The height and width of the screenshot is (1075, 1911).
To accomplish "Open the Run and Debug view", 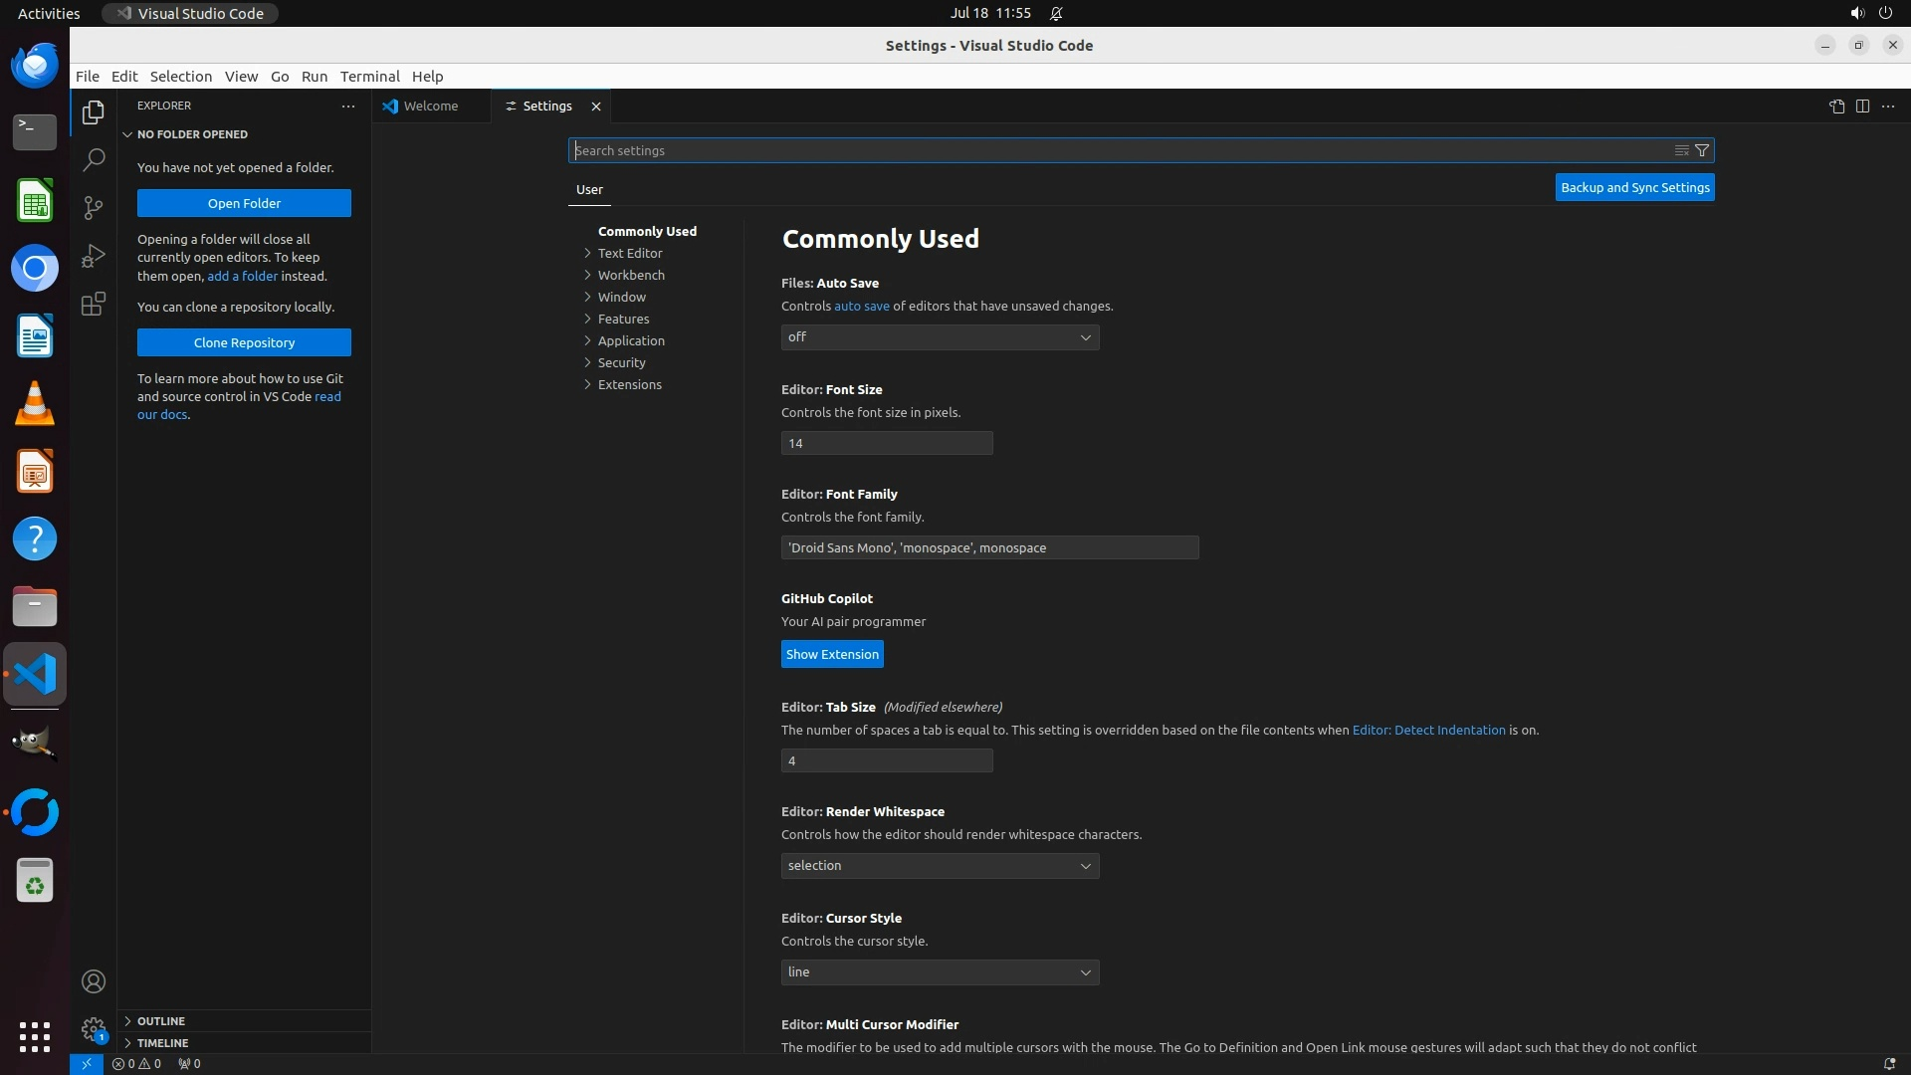I will tap(93, 256).
